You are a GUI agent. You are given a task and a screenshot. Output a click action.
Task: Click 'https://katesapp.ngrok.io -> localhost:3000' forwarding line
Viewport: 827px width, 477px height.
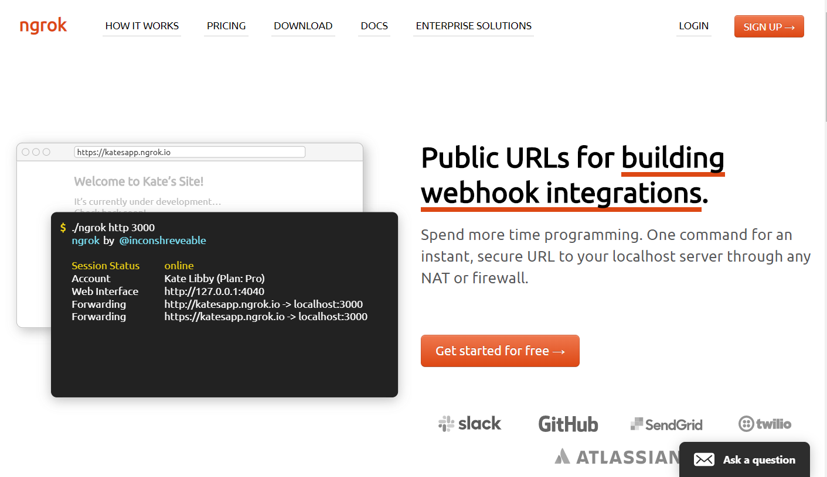click(266, 317)
